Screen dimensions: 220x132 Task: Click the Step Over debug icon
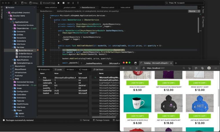[68, 3]
